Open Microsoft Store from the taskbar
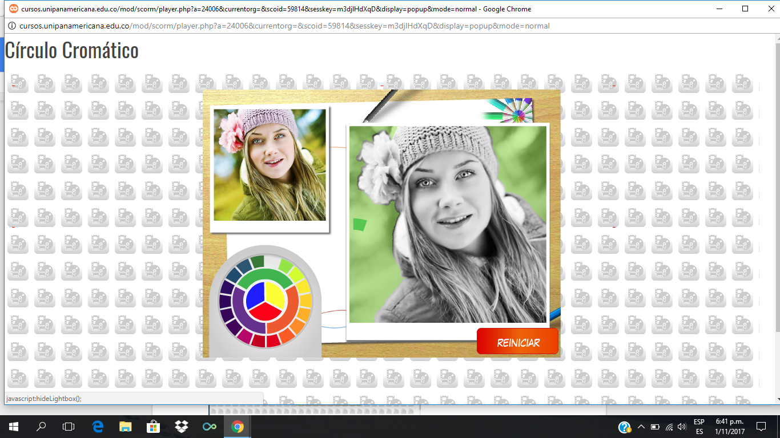 154,427
